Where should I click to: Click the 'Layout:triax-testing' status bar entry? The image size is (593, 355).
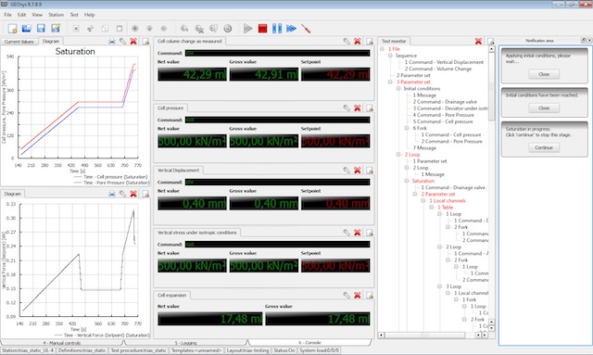(x=247, y=350)
